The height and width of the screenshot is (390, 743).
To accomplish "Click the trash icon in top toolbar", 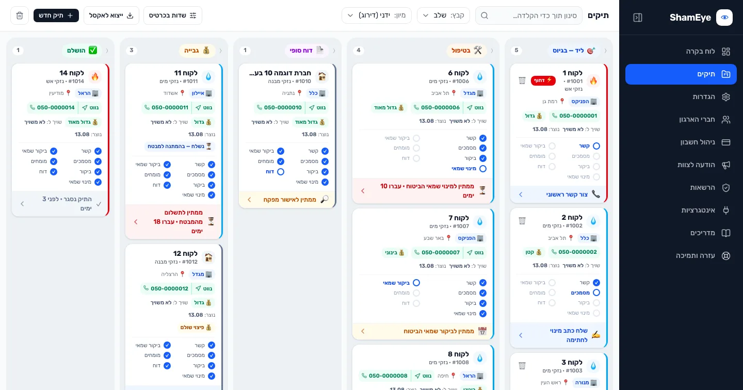I will (20, 15).
